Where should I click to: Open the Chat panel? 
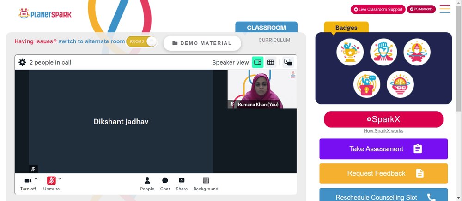coord(165,184)
